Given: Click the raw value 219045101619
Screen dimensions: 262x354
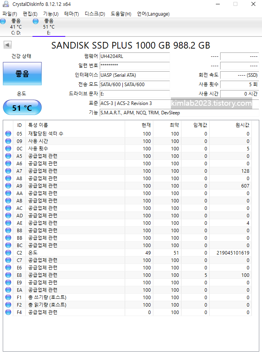Looking at the screenshot, I should click(233, 253).
